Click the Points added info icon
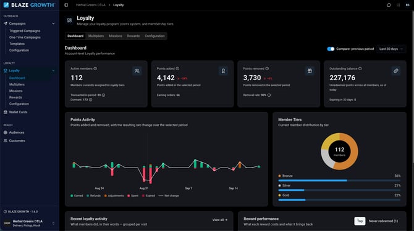Screen dimensions: 414x231 pos(177,68)
